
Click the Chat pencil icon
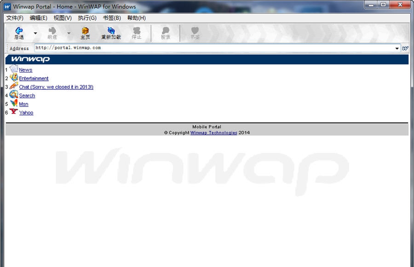(13, 87)
